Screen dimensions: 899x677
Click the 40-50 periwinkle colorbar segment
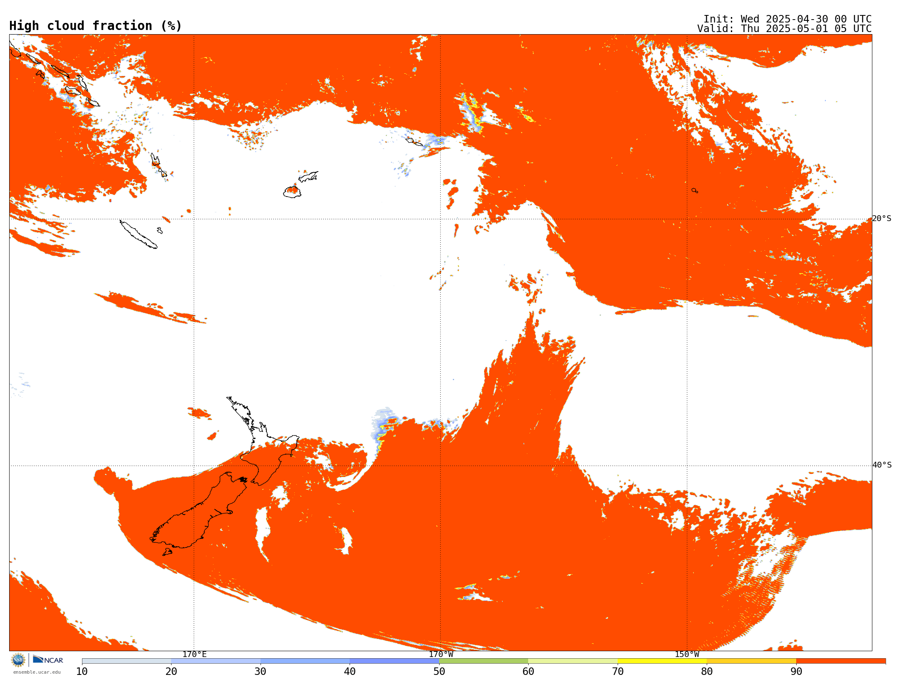(394, 661)
